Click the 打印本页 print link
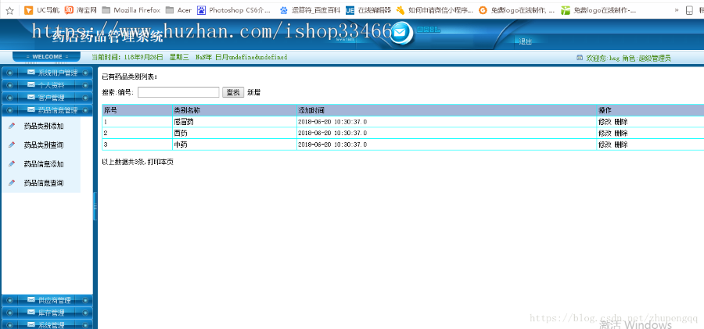Viewport: 704px width, 329px height. [160, 162]
